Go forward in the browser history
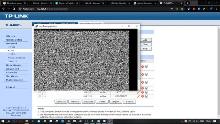The image size is (220, 124). [x=9, y=9]
